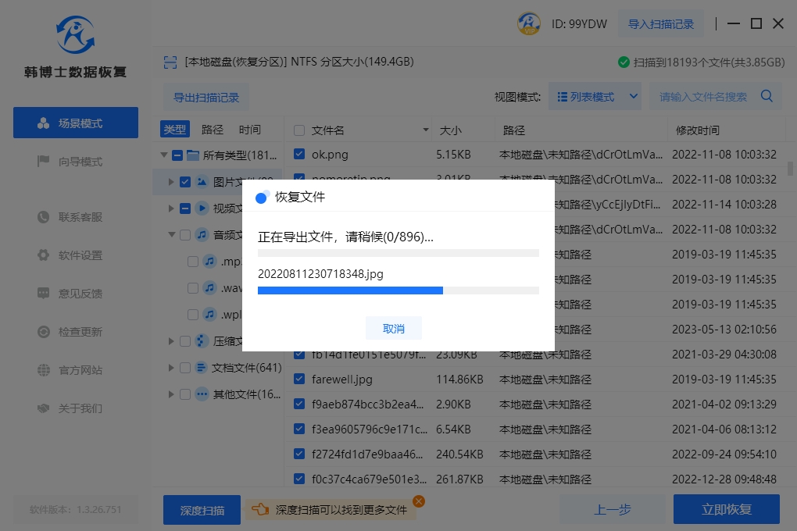Click 取消 to cancel file export
This screenshot has height=531, width=797.
coord(394,329)
